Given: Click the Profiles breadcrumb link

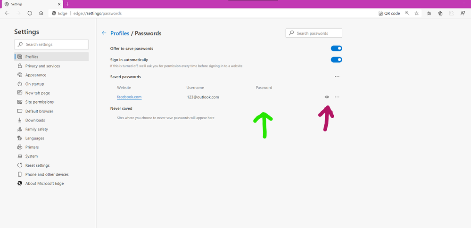Looking at the screenshot, I should (120, 33).
